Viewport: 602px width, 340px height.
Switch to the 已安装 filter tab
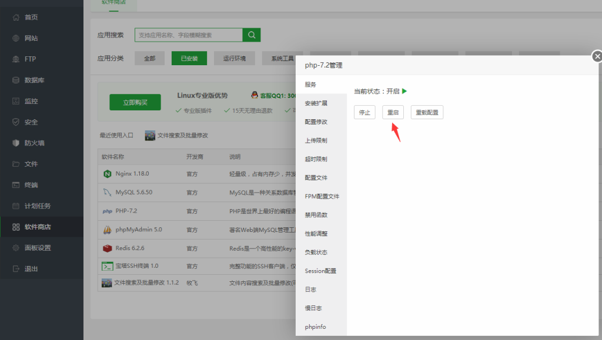tap(190, 58)
